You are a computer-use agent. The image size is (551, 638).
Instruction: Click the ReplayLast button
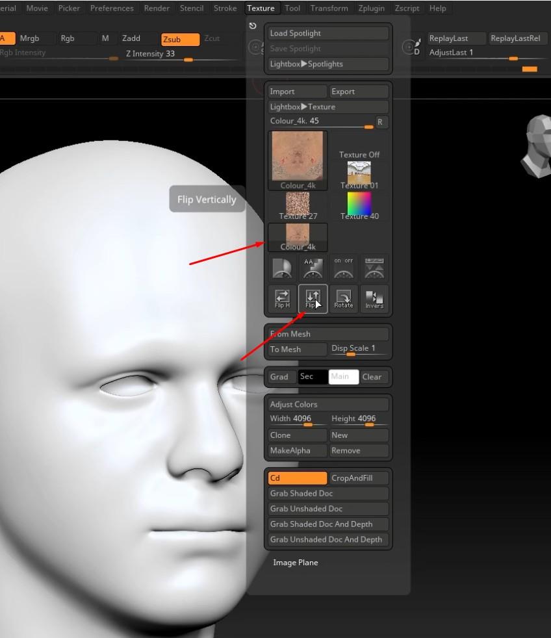pyautogui.click(x=456, y=38)
